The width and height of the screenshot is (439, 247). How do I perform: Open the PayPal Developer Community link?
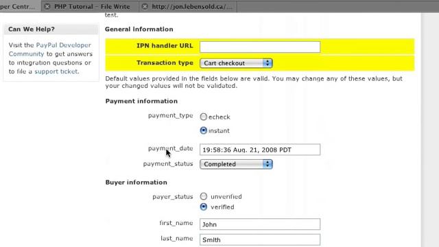click(x=50, y=49)
